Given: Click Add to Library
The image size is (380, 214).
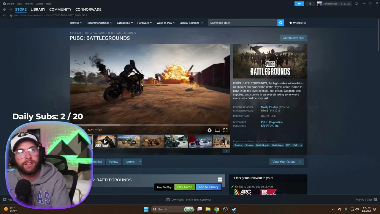Looking at the screenshot, I should [208, 187].
